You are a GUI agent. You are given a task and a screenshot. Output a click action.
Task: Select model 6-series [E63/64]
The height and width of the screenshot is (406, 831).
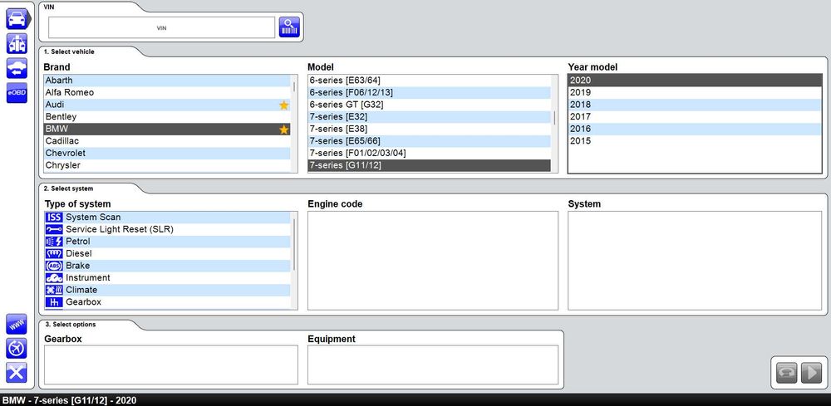coord(430,81)
